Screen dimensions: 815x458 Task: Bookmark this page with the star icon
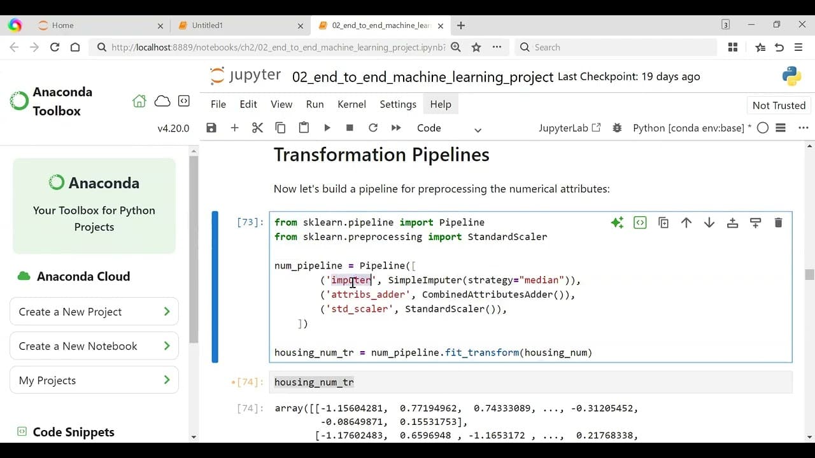(476, 47)
